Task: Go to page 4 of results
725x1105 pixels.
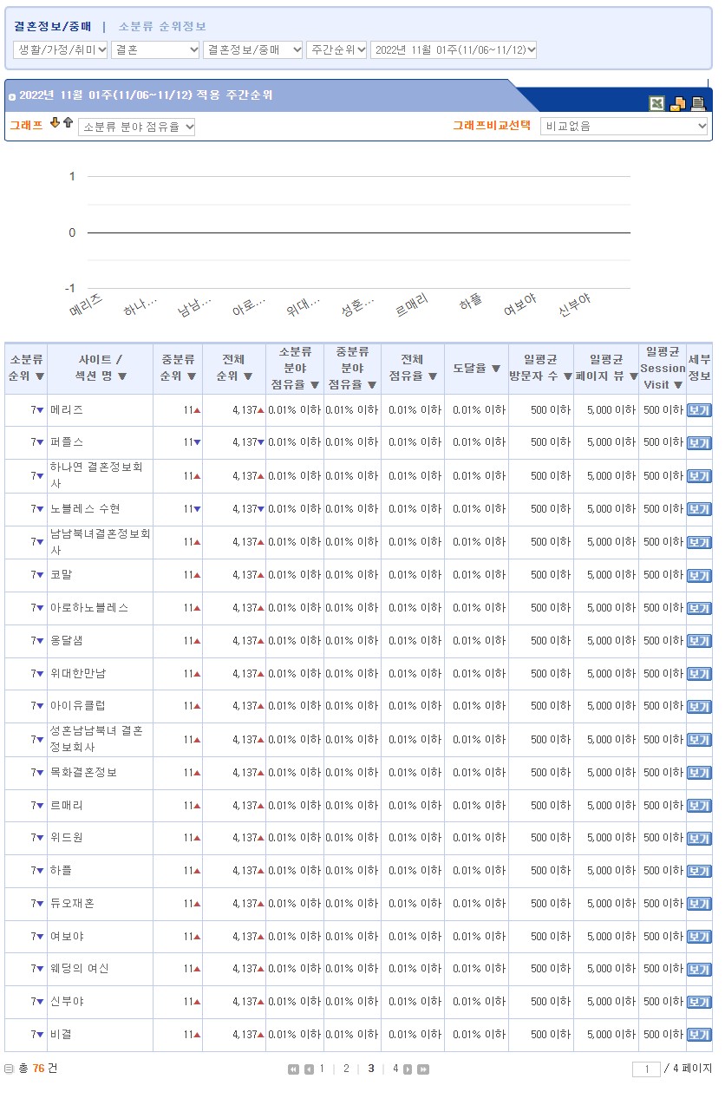Action: click(395, 1069)
